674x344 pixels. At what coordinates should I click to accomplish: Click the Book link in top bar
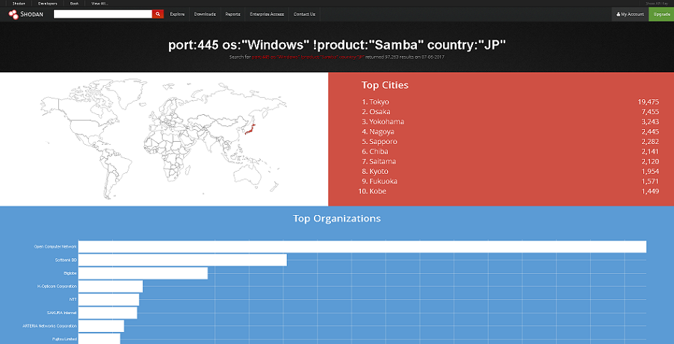point(75,4)
